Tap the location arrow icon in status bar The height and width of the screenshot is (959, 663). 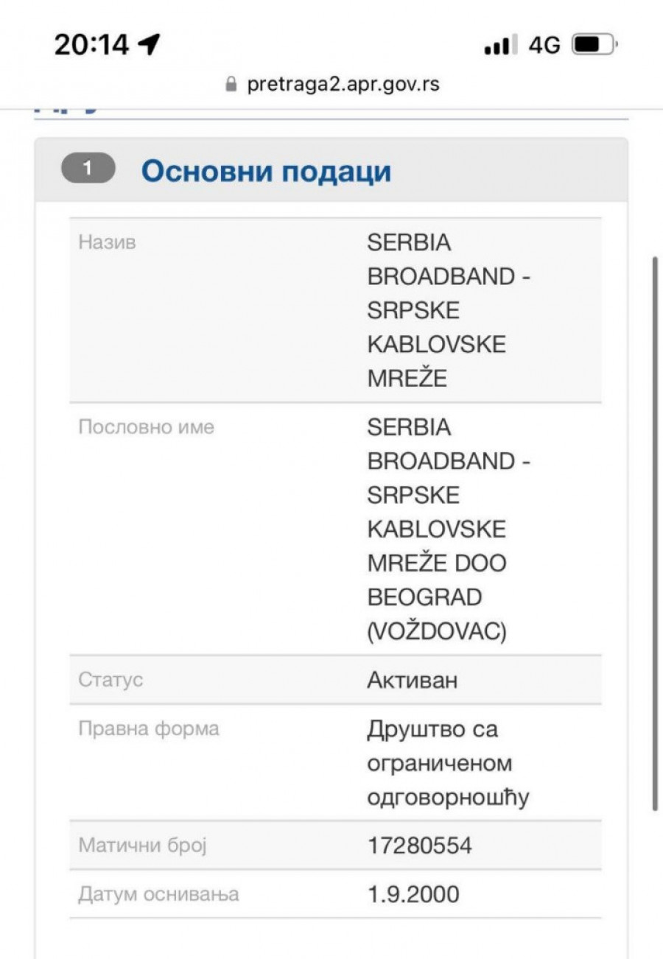click(149, 46)
